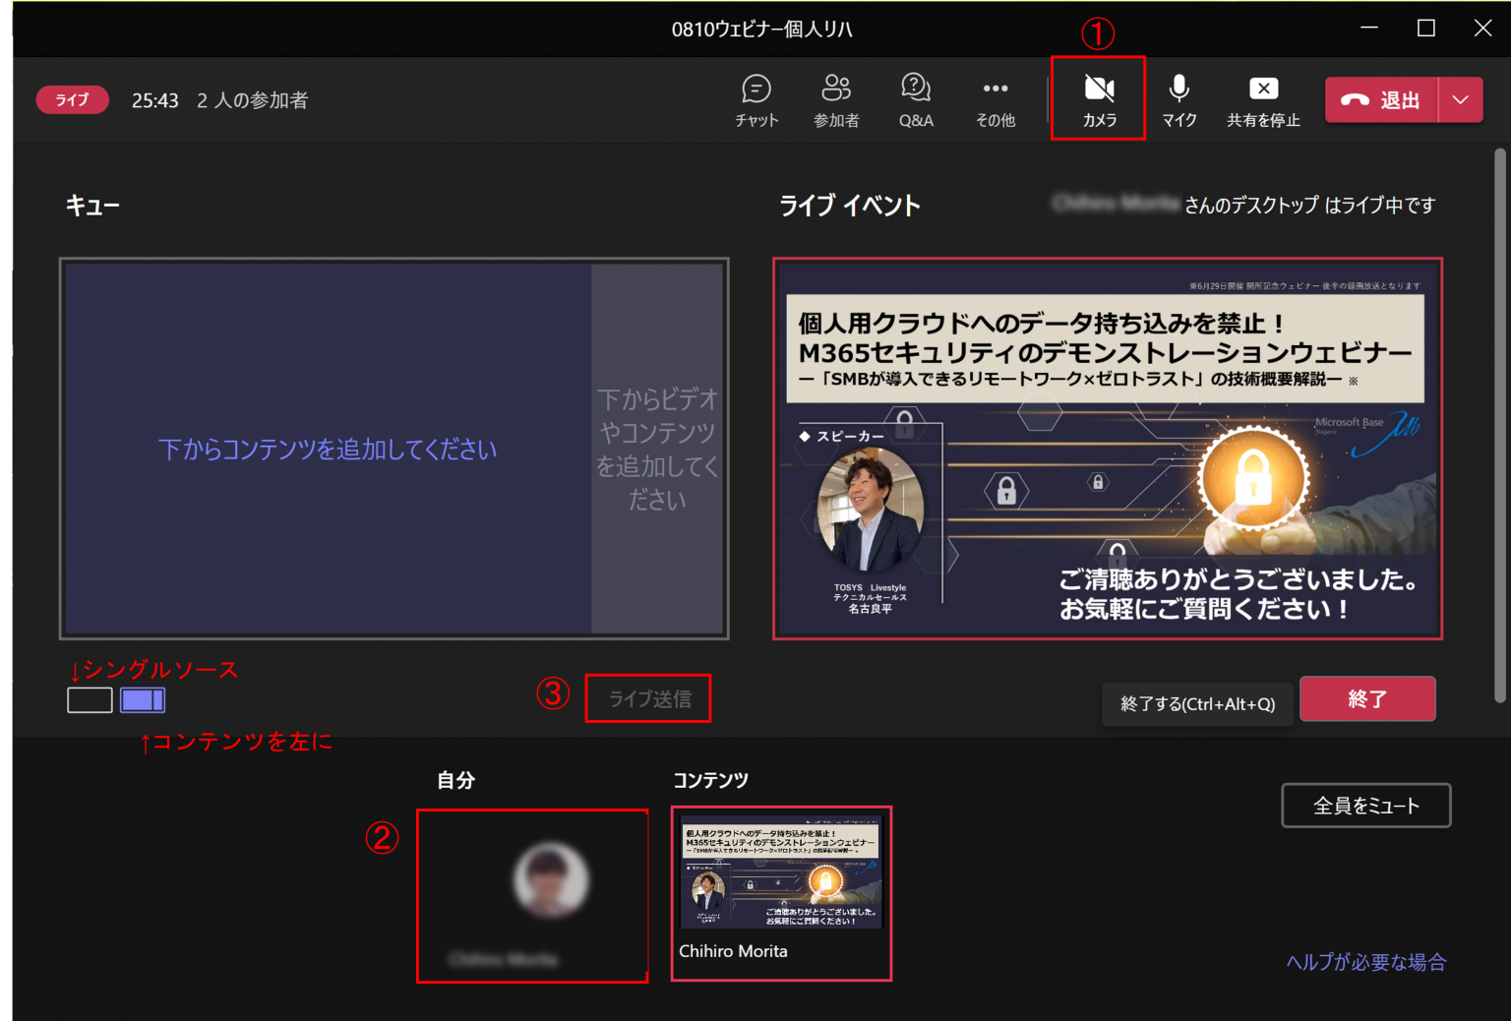
Task: Mute the microphone
Action: pos(1179,99)
